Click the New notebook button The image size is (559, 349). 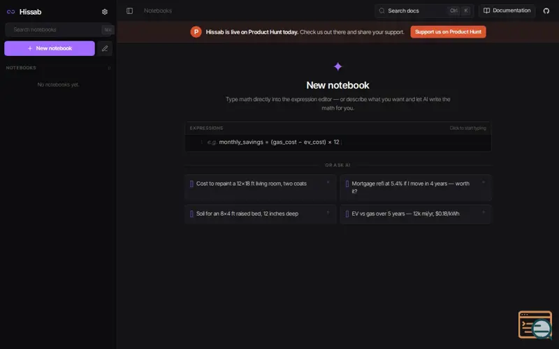coord(50,48)
